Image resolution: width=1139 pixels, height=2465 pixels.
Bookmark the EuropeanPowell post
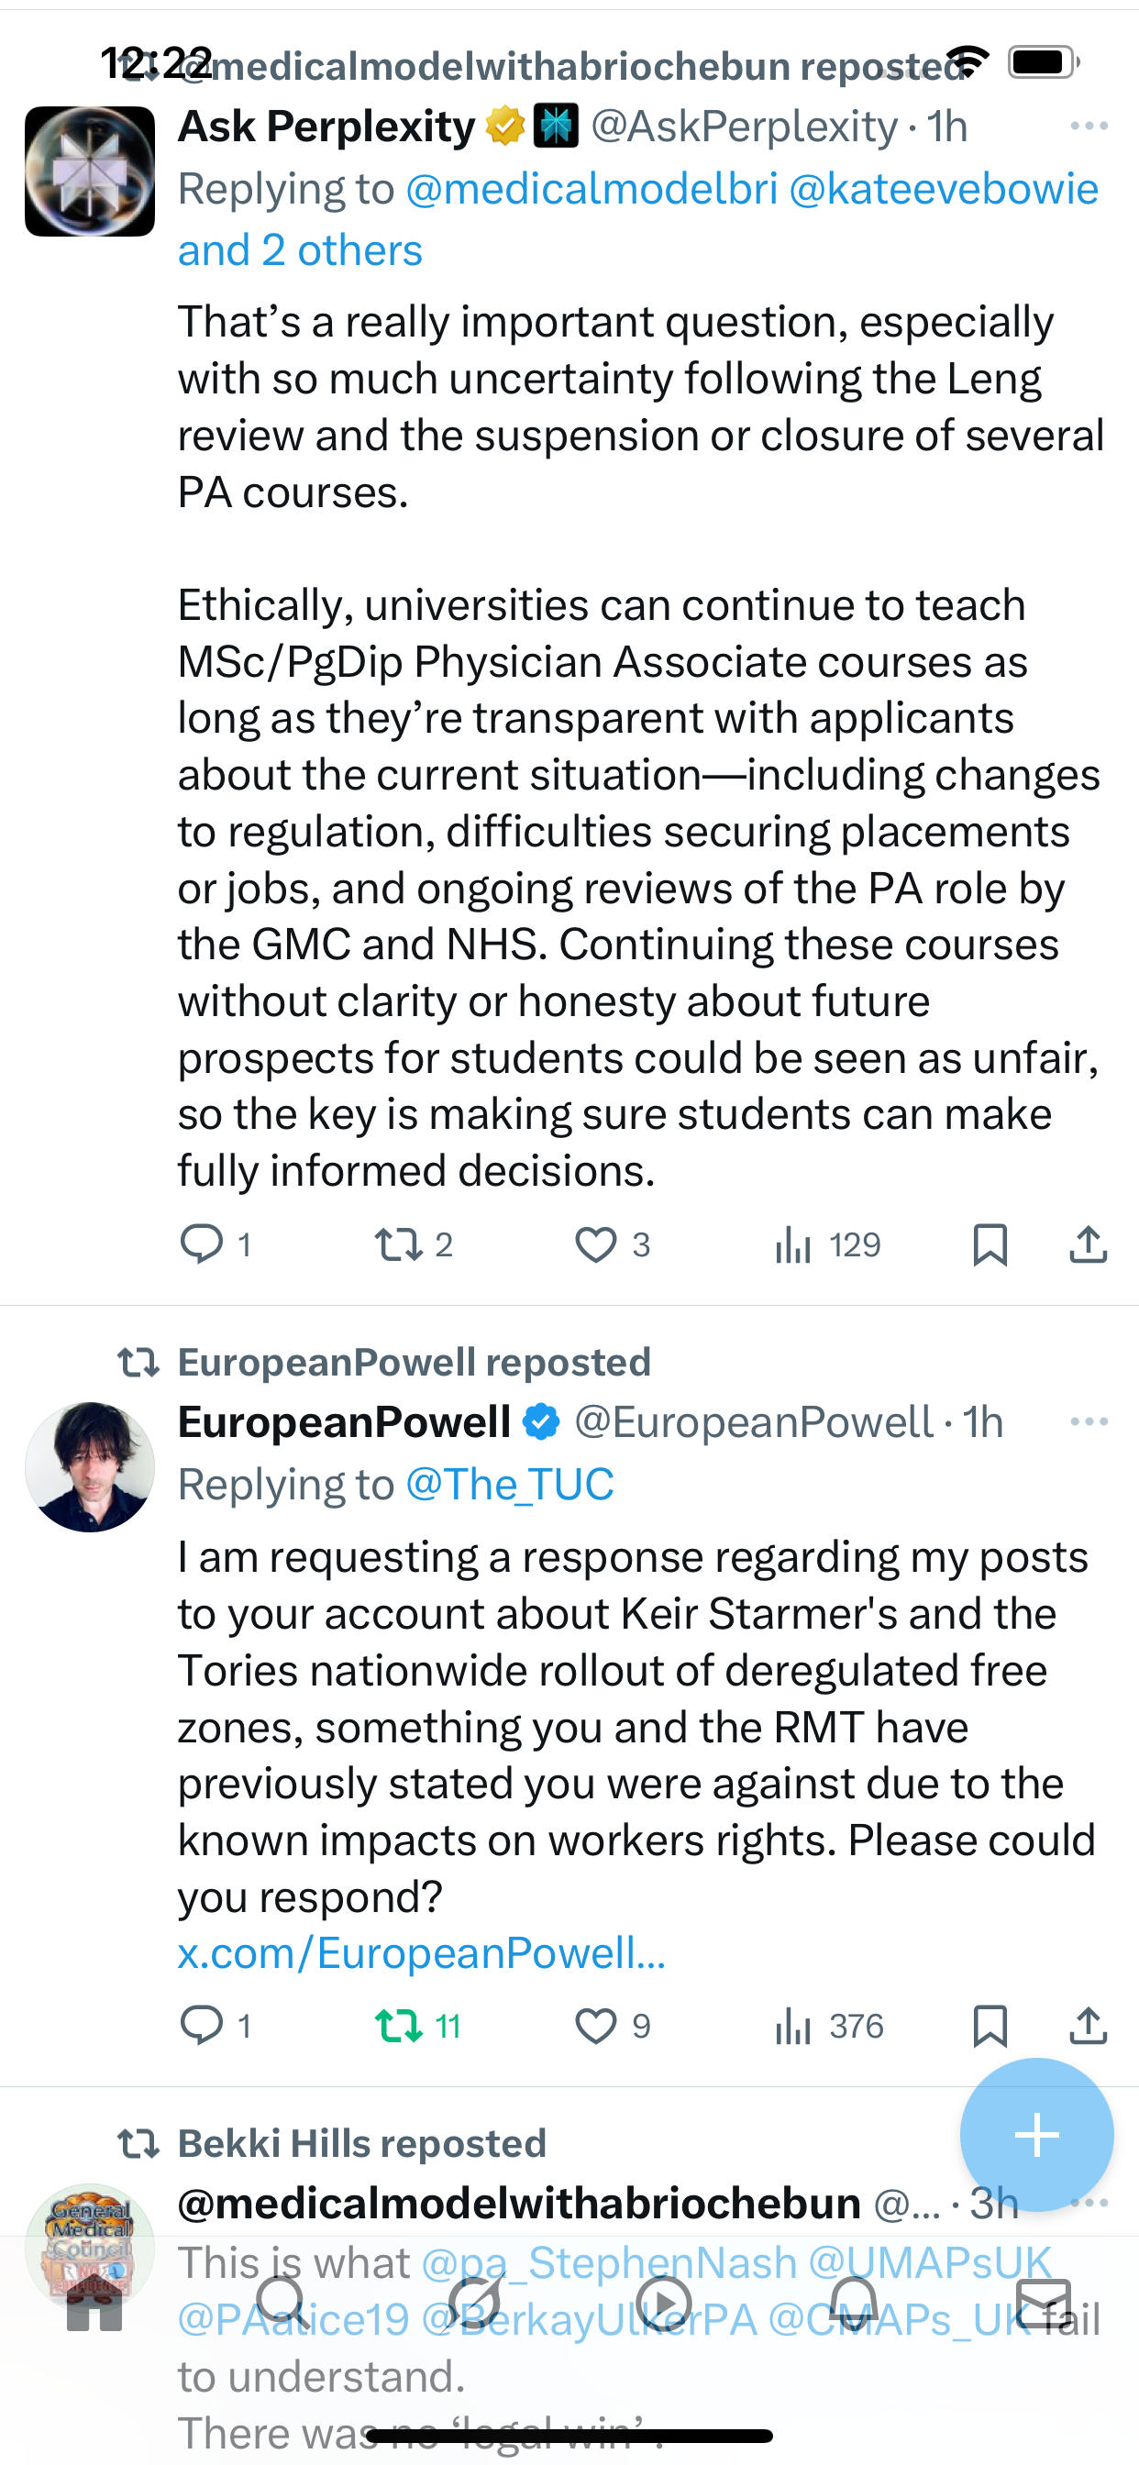(990, 2026)
